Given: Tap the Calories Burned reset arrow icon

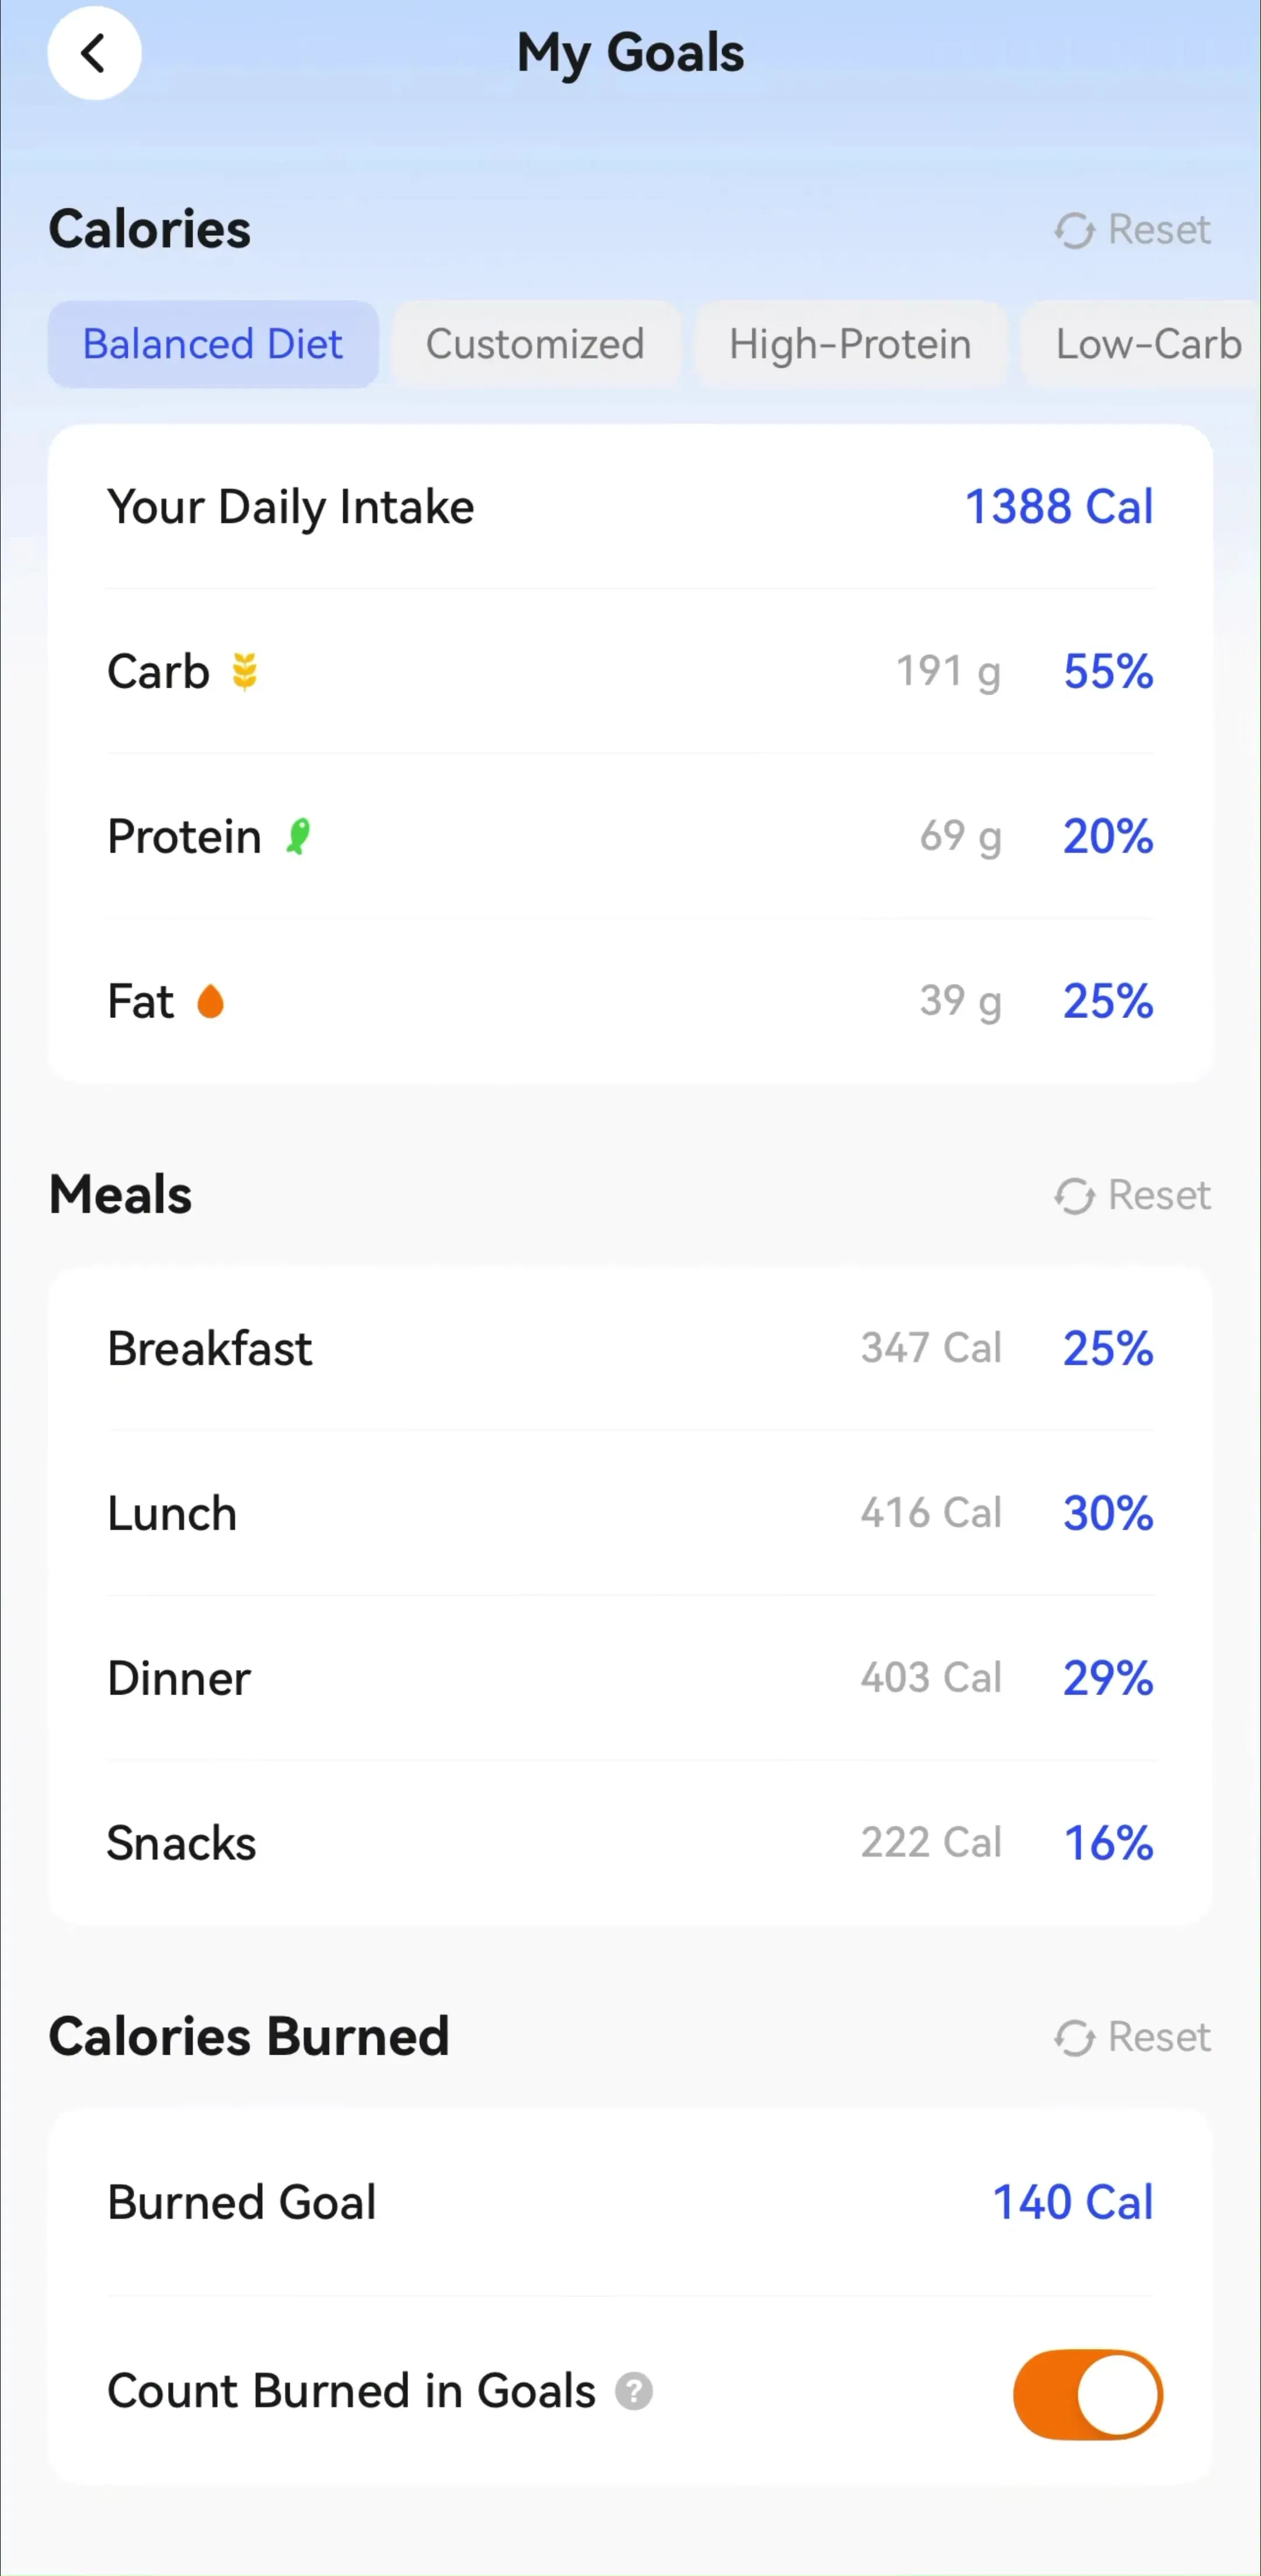Looking at the screenshot, I should (x=1074, y=2038).
